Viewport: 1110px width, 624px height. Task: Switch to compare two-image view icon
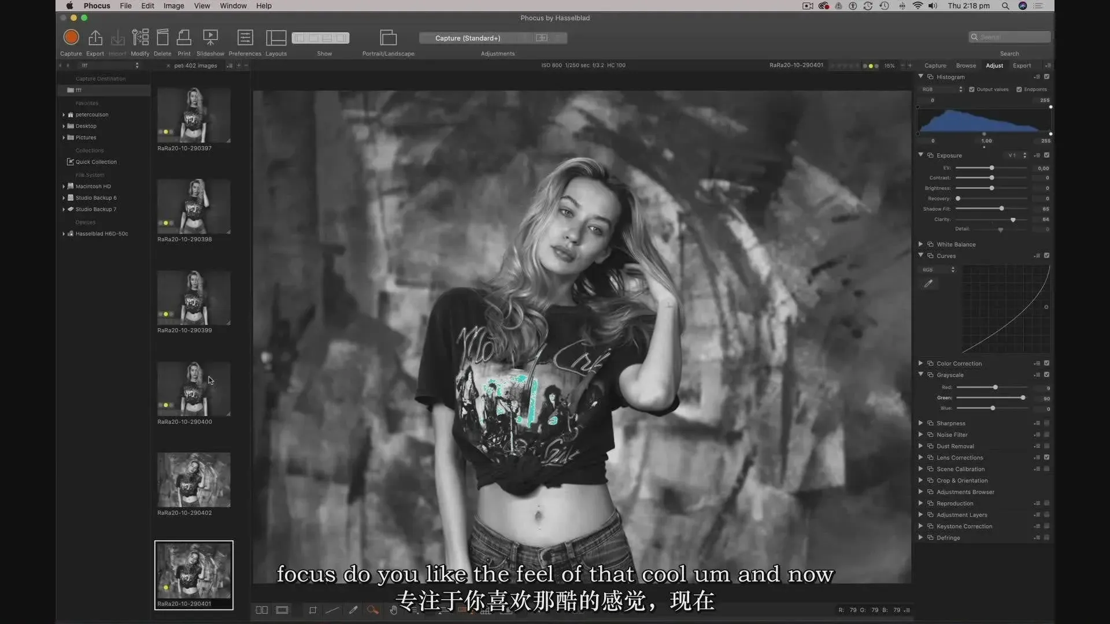click(262, 610)
